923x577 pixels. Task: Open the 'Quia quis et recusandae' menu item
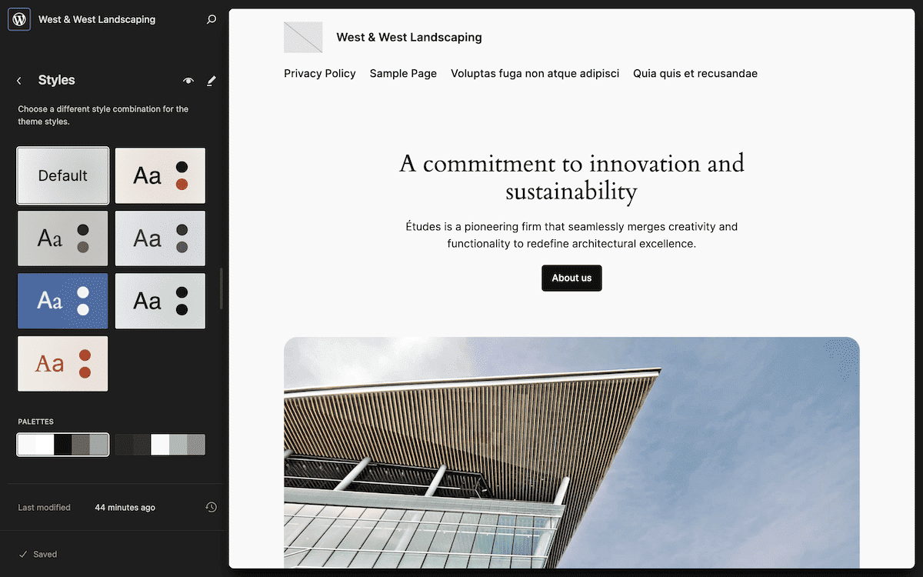coord(695,73)
